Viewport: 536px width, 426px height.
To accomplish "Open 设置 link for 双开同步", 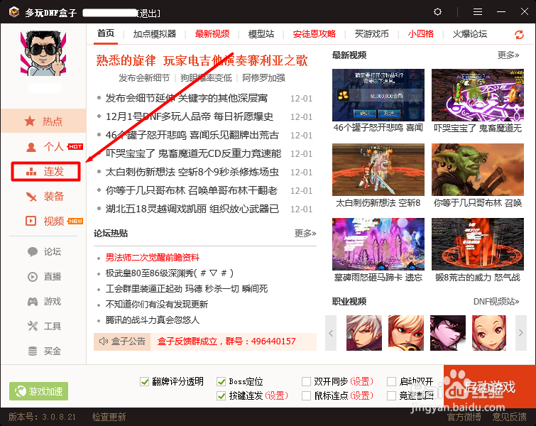I will (x=361, y=381).
